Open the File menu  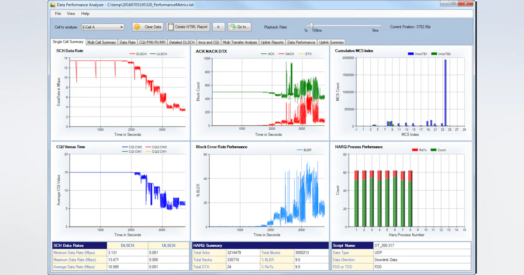coord(58,14)
